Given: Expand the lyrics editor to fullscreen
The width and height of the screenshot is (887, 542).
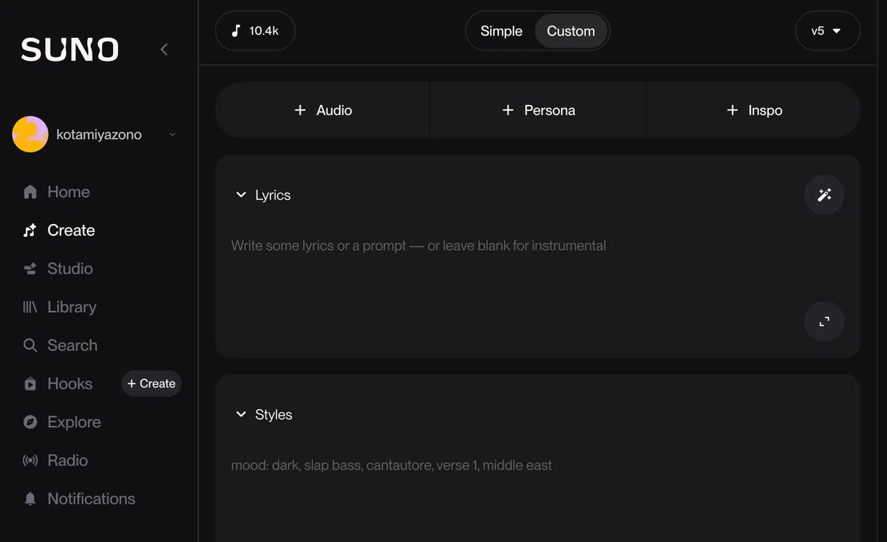Looking at the screenshot, I should tap(824, 322).
